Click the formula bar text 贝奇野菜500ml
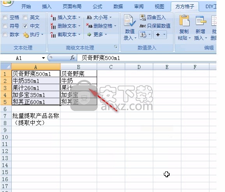The width and height of the screenshot is (225, 192). (101, 58)
